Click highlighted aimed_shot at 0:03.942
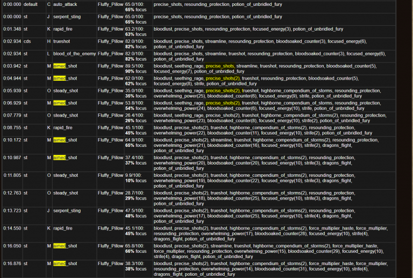 pyautogui.click(x=65, y=66)
